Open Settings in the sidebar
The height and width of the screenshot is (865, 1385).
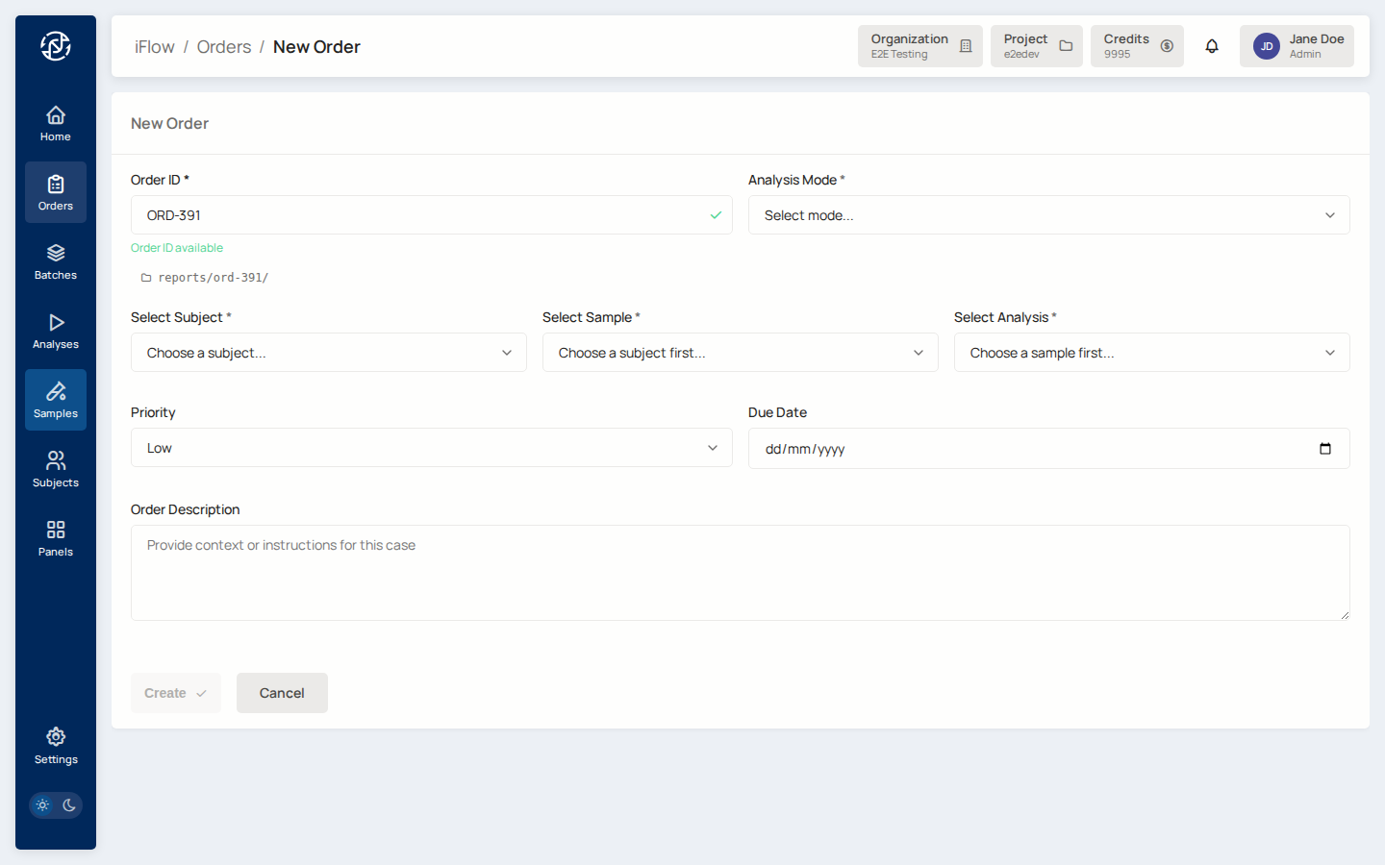point(56,746)
